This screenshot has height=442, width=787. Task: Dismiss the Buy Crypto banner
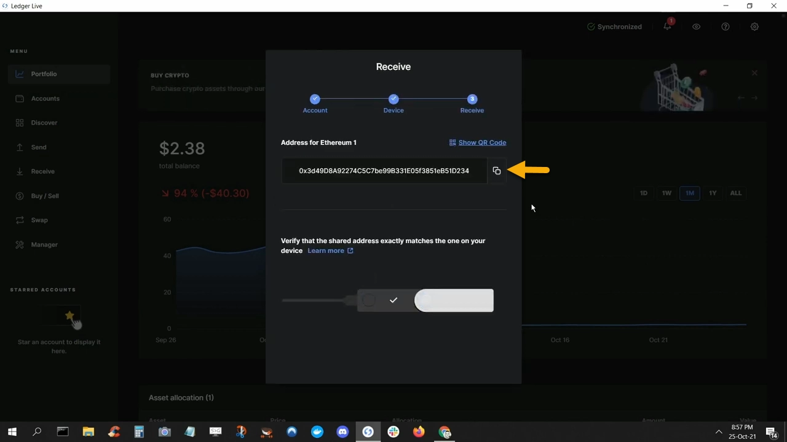(754, 73)
